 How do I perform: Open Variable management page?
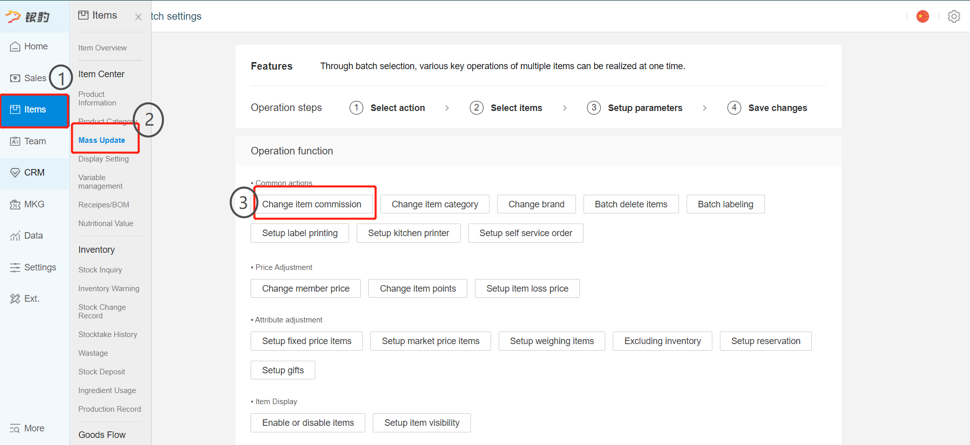point(101,182)
